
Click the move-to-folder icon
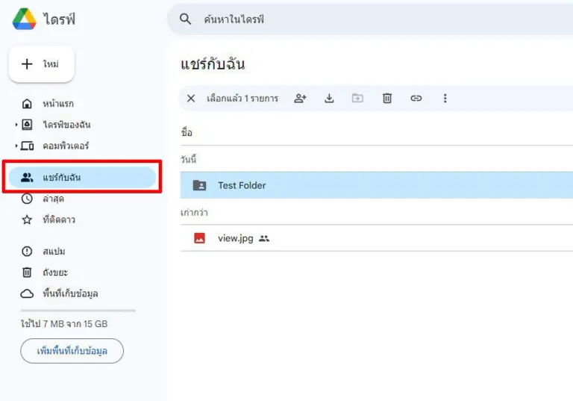point(357,98)
